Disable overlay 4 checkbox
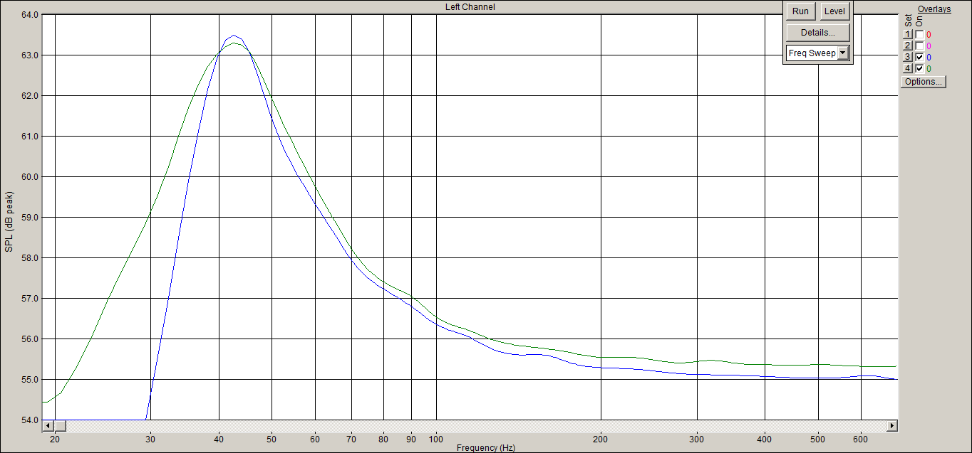This screenshot has height=453, width=972. [x=919, y=68]
